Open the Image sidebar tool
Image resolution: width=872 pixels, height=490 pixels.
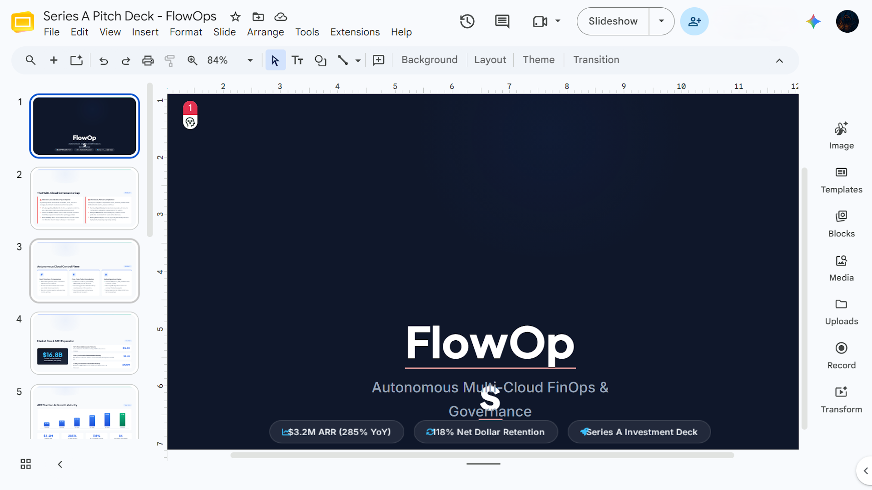841,136
